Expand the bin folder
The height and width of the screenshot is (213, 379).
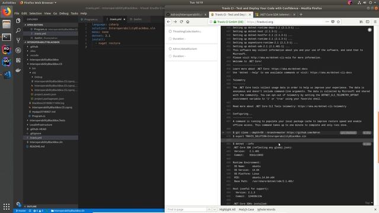34,69
